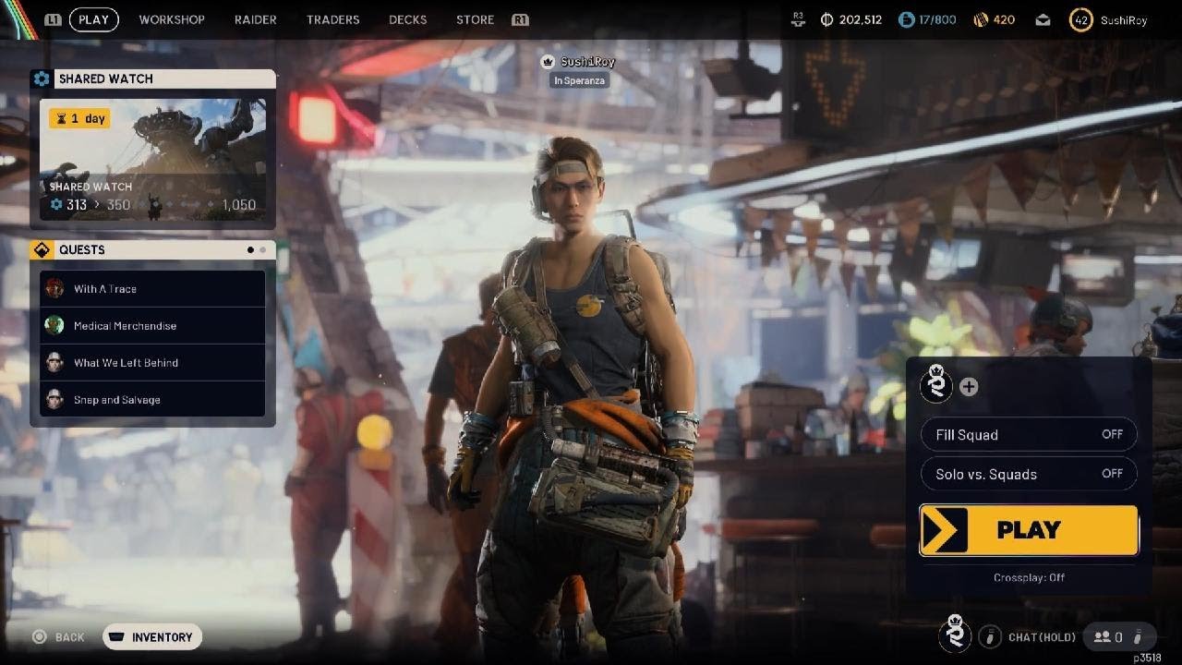Image resolution: width=1182 pixels, height=665 pixels.
Task: Click the player emblem near the chat bar
Action: coord(955,635)
